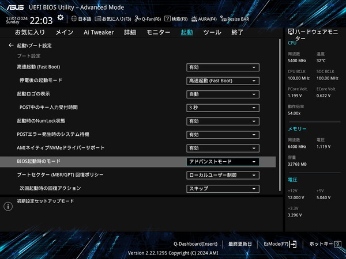Switch to the お気に入り tab

(x=30, y=32)
